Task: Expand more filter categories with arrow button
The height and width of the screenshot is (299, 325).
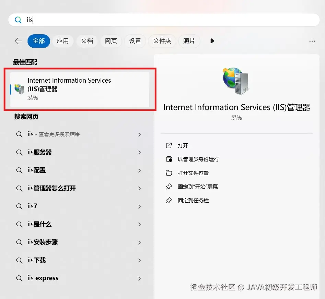Action: pos(212,40)
